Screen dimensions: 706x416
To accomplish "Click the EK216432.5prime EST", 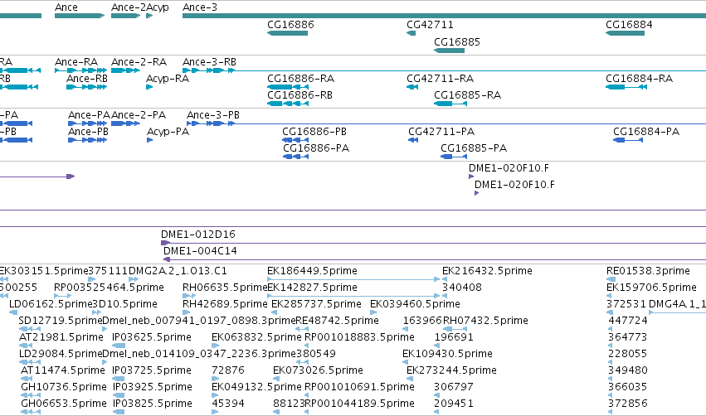I will coord(445,279).
